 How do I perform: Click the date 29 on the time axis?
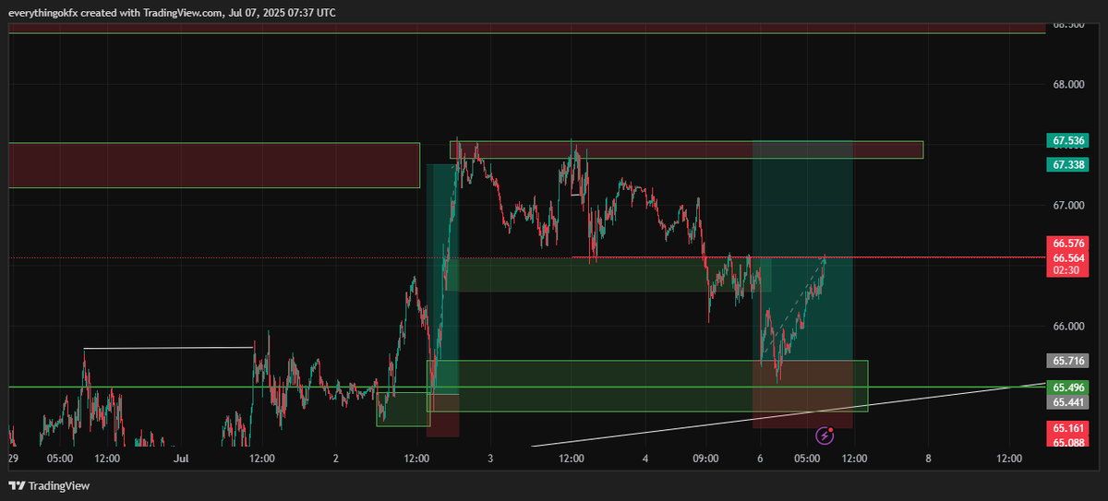point(13,458)
